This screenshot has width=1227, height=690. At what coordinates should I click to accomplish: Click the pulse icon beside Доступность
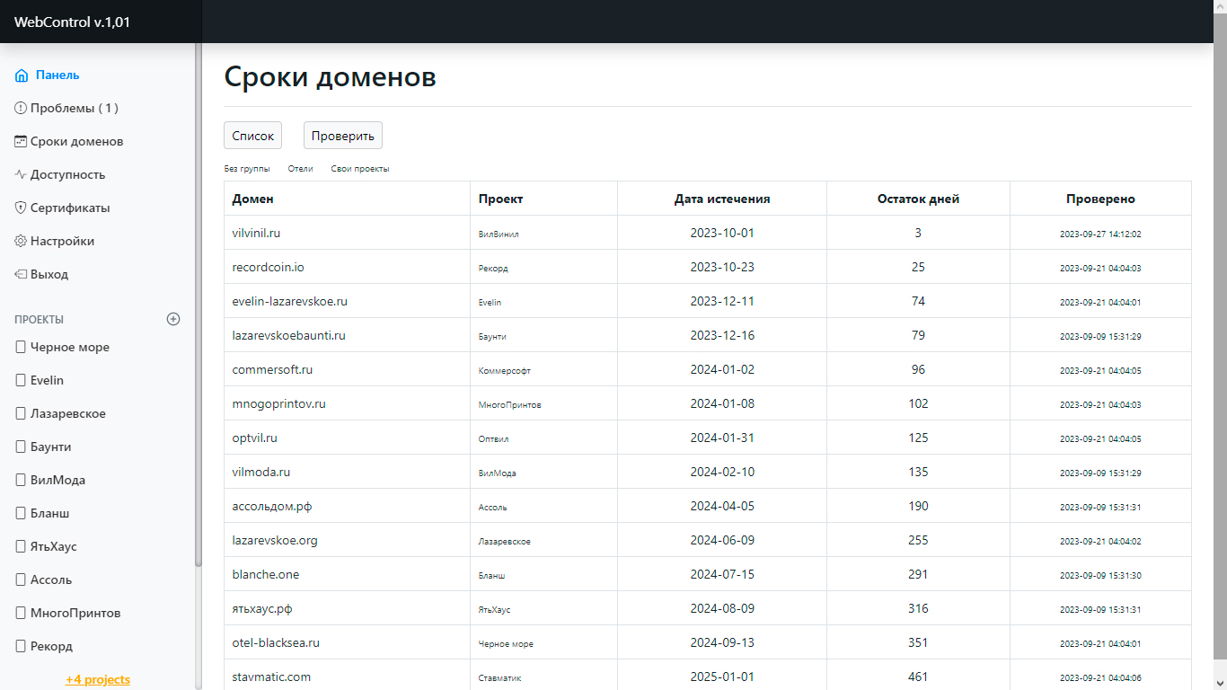[21, 175]
